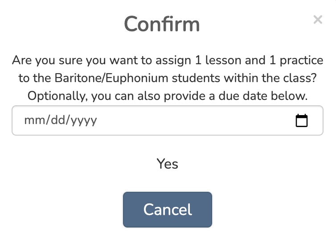Click Yes to confirm the assignment
Screen dimensions: 336x240
[168, 164]
